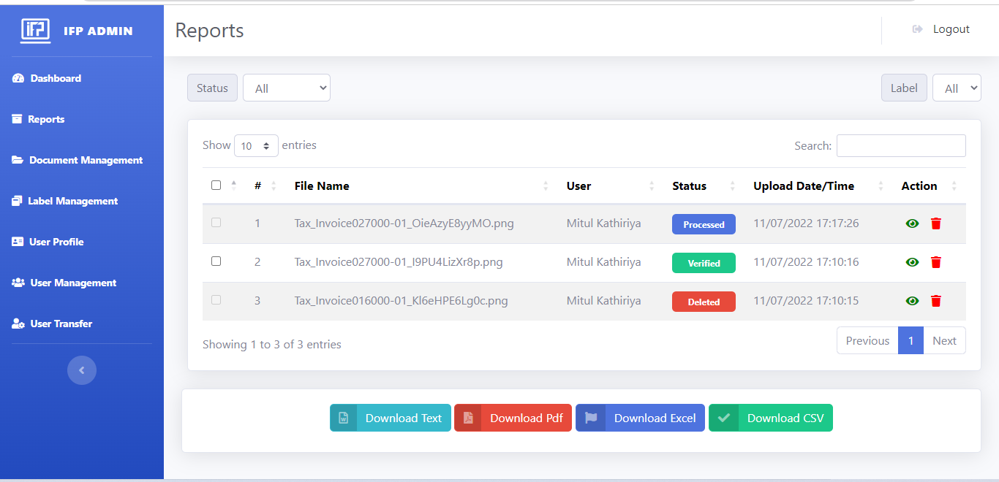Toggle the select-all checkbox in table header

tap(216, 185)
